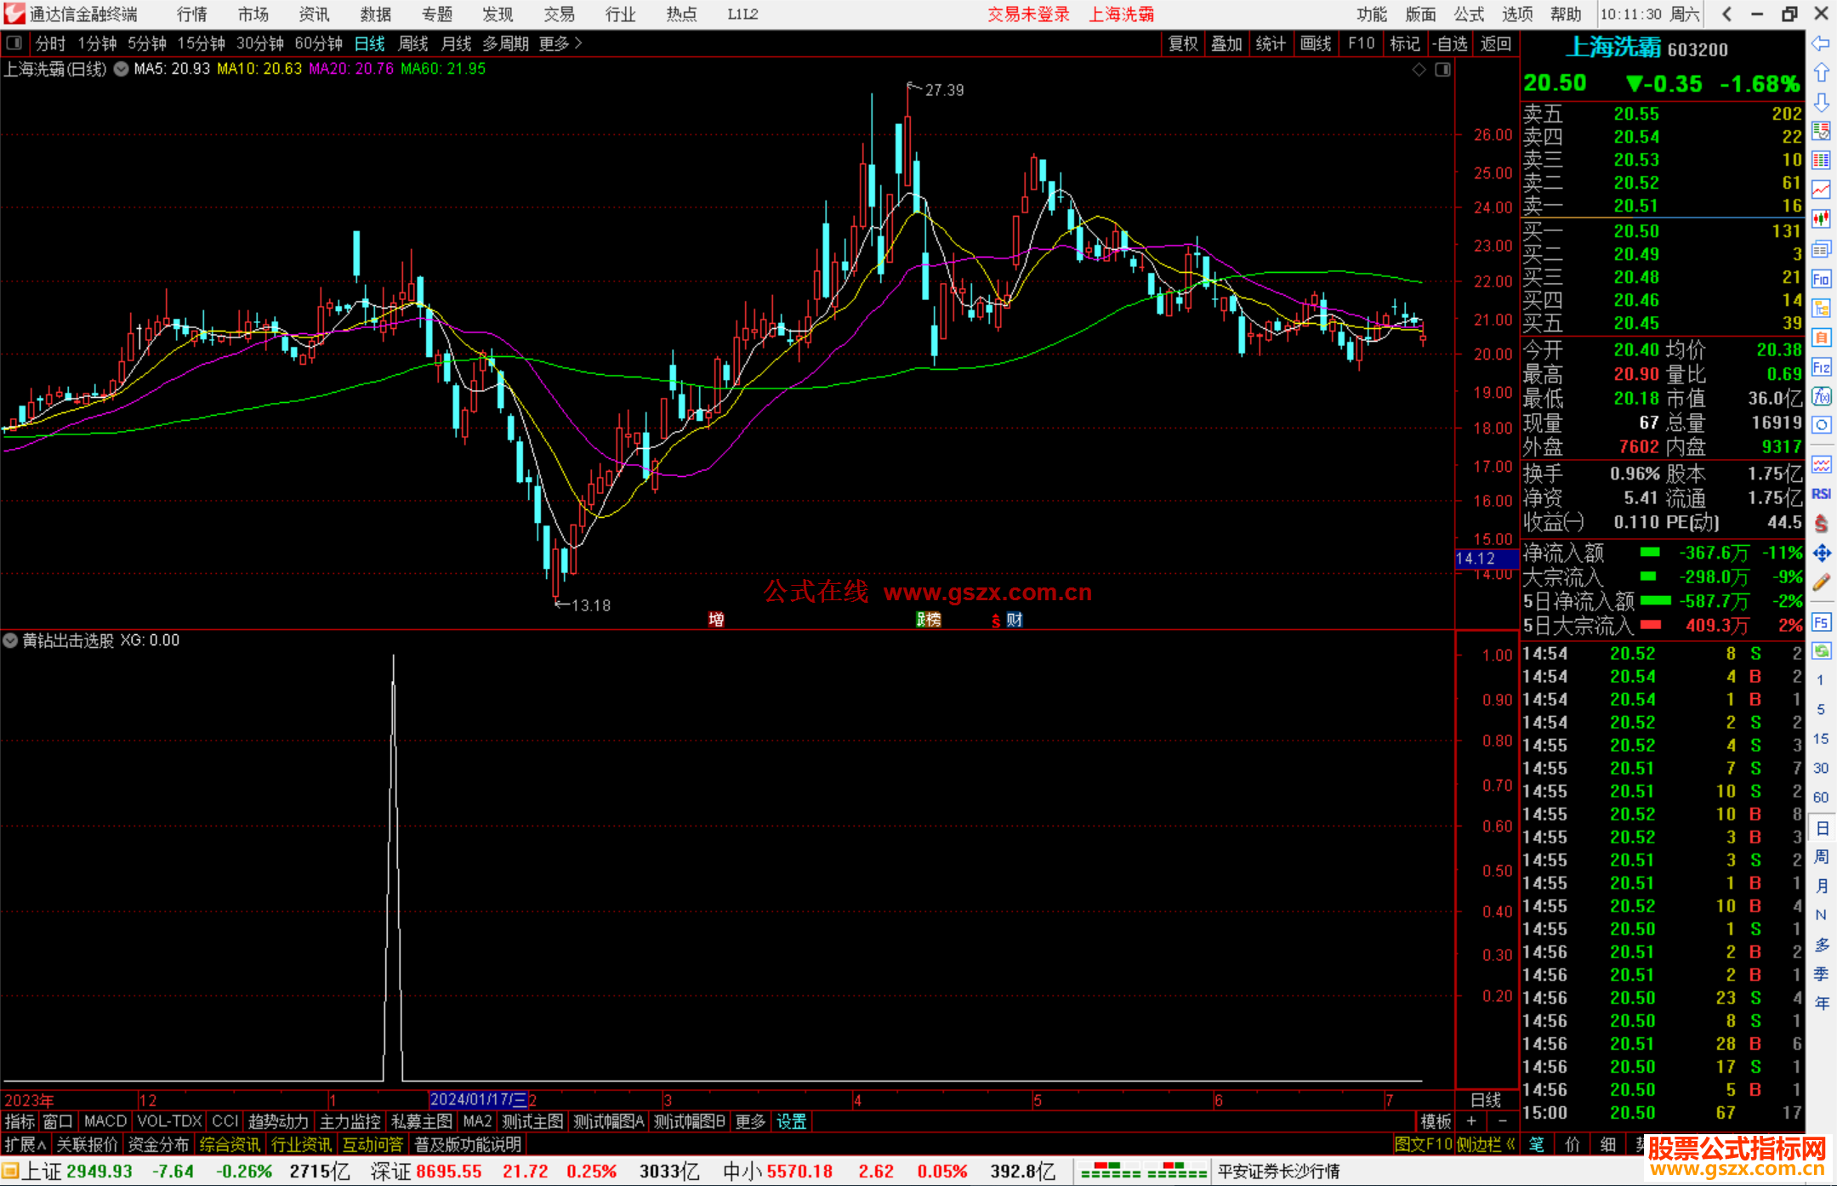Click the 设置 settings link in indicator bar
Screen dimensions: 1837x1186
[791, 1121]
